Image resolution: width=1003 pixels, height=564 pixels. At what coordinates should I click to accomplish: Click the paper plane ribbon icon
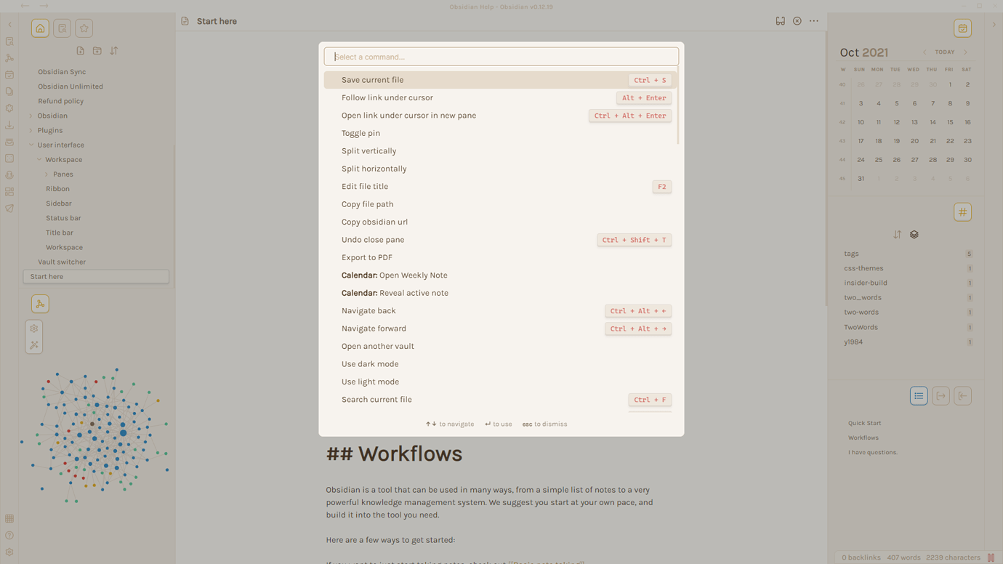(x=9, y=209)
